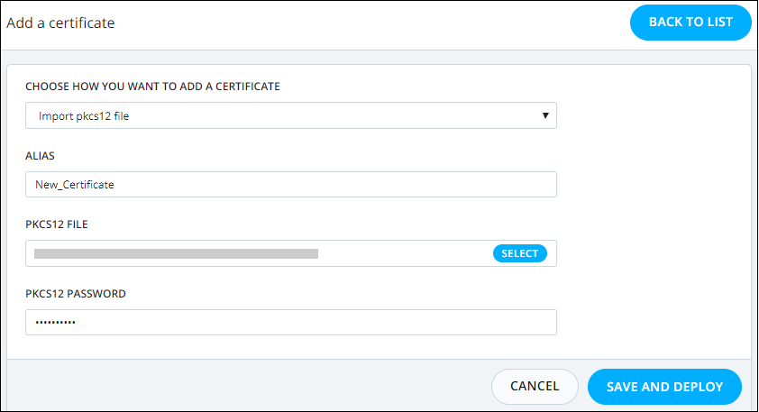Click the masked password dots

[x=55, y=323]
